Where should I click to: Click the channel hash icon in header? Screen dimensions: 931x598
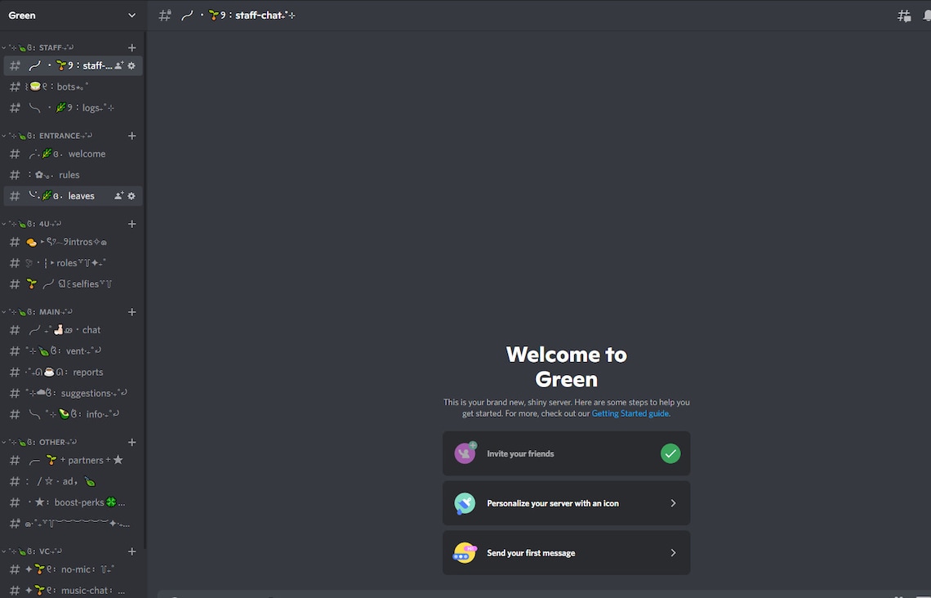coord(165,16)
